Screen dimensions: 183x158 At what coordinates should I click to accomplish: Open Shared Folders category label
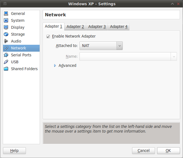24,69
